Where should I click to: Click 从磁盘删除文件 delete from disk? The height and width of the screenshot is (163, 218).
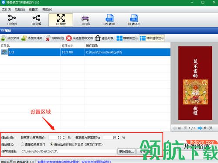pos(79,38)
